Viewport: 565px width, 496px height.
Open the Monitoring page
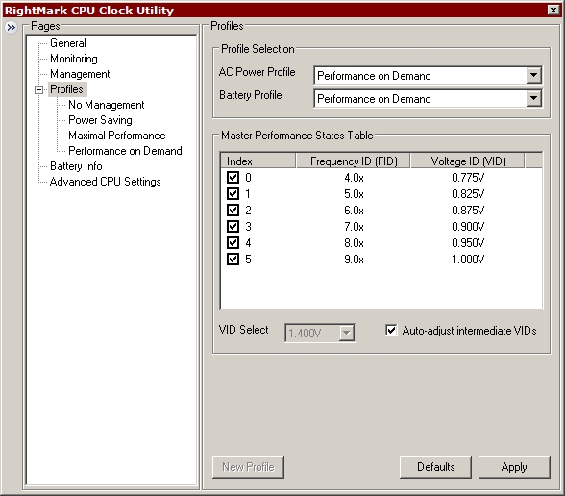(x=74, y=59)
